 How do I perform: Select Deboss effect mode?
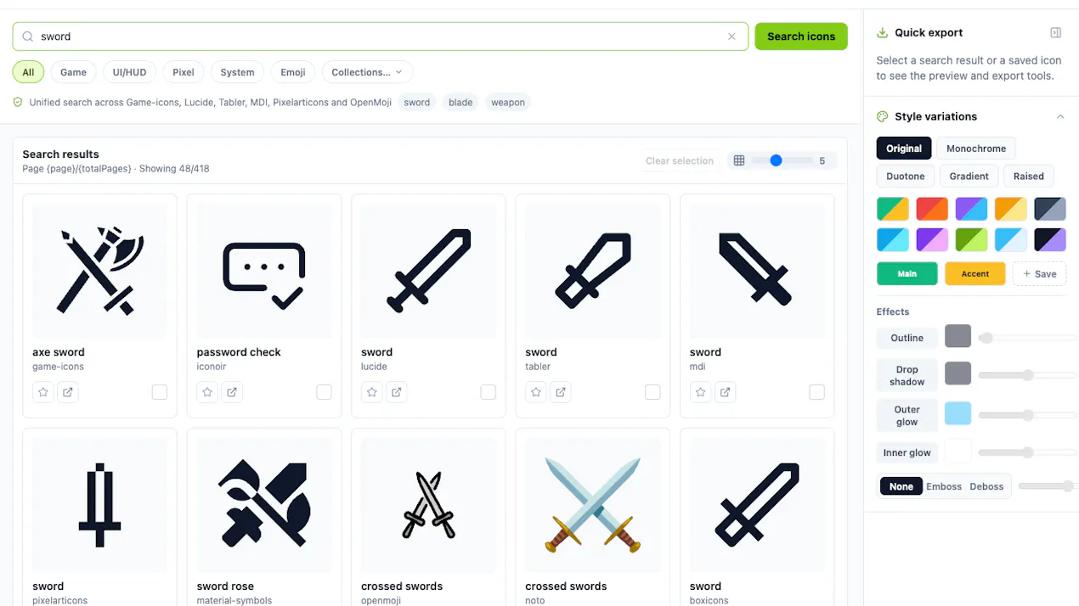tap(986, 486)
